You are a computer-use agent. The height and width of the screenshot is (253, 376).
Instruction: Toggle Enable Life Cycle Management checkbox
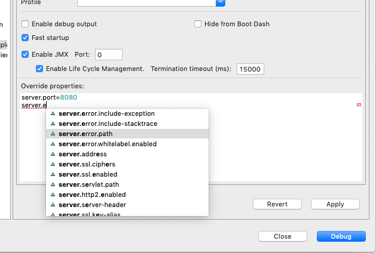pyautogui.click(x=40, y=69)
